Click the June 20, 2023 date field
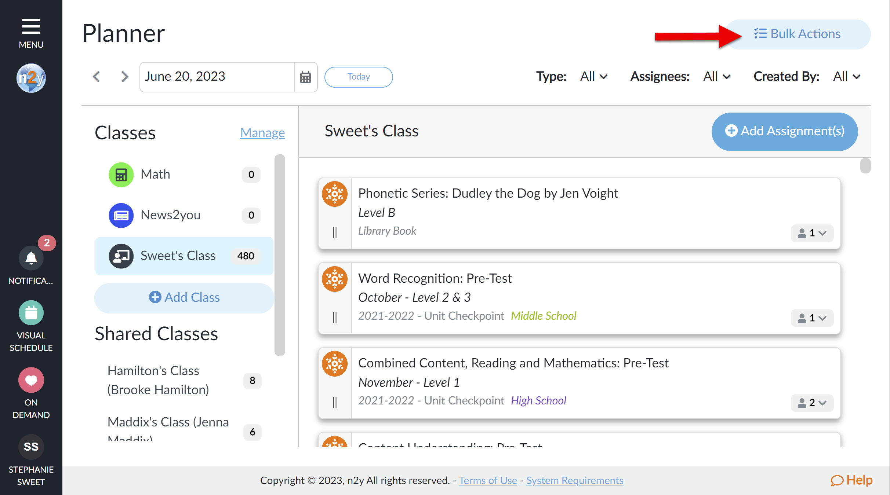The width and height of the screenshot is (890, 495). click(217, 77)
